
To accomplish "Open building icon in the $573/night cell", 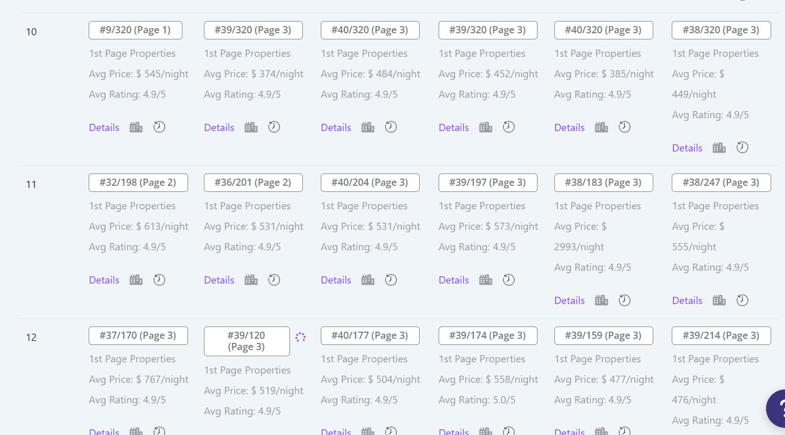I will pos(486,279).
